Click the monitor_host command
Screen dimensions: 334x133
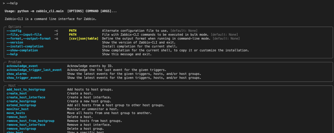(x=18, y=109)
